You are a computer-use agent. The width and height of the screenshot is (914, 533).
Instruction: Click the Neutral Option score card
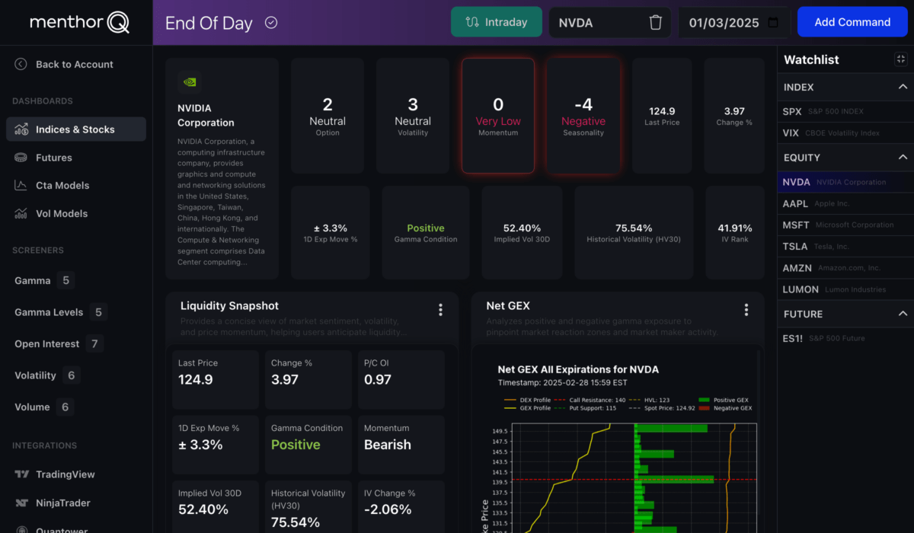pyautogui.click(x=328, y=116)
